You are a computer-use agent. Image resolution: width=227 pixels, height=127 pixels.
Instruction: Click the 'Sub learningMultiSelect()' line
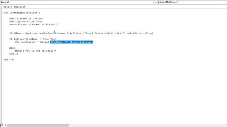[x=22, y=13]
